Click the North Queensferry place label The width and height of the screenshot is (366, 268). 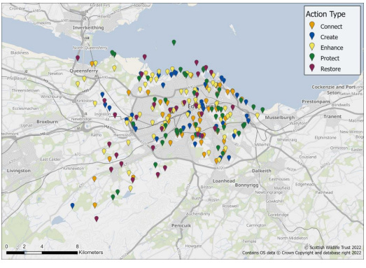(x=90, y=48)
